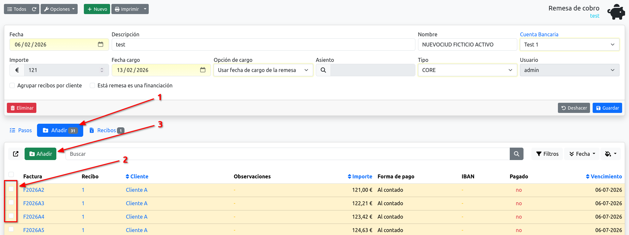Viewport: 629px width, 235px height.
Task: Click the red Eliminar button
Action: [22, 108]
